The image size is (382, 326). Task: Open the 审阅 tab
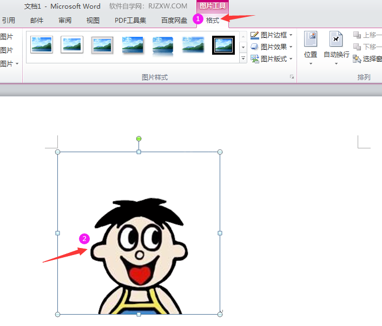[x=65, y=20]
